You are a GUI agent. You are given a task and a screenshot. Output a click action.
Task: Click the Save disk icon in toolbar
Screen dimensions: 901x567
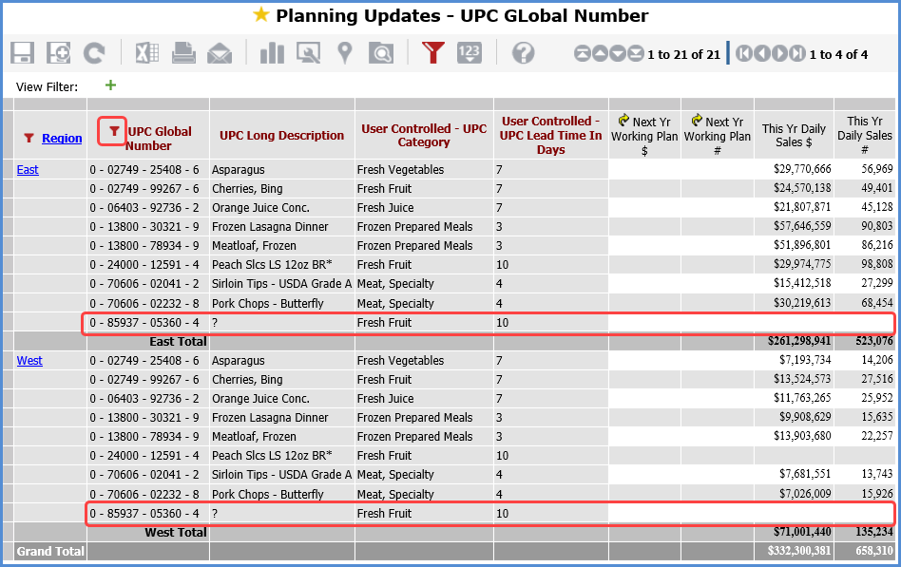pos(23,53)
